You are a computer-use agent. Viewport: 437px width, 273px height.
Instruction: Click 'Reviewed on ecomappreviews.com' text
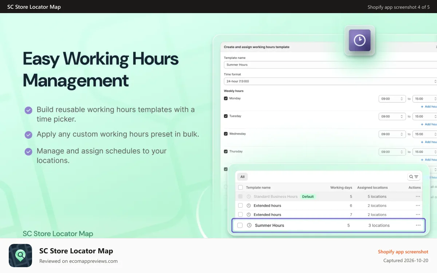pos(78,261)
